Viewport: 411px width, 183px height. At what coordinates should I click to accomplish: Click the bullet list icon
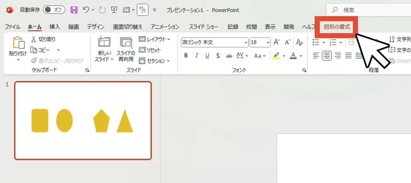(316, 42)
